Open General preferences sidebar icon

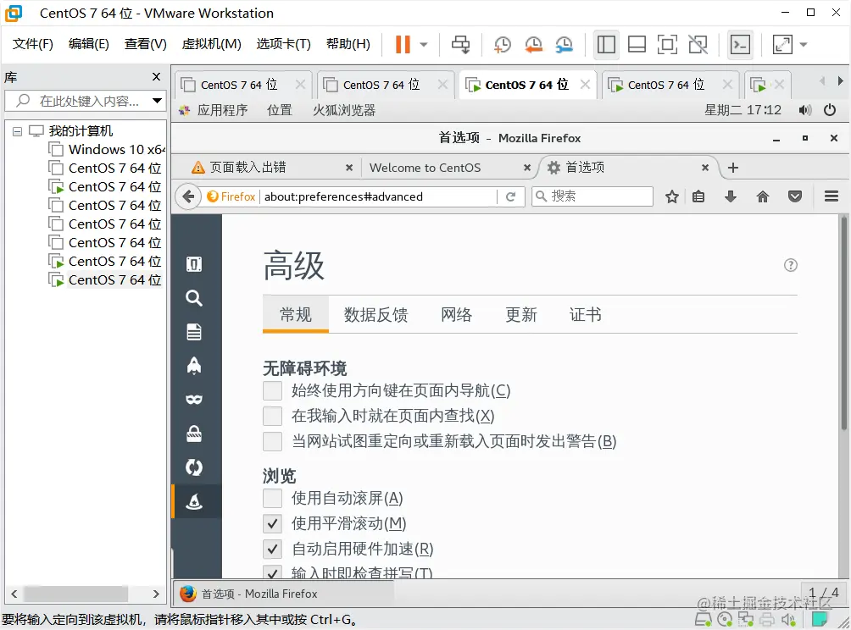pos(194,264)
